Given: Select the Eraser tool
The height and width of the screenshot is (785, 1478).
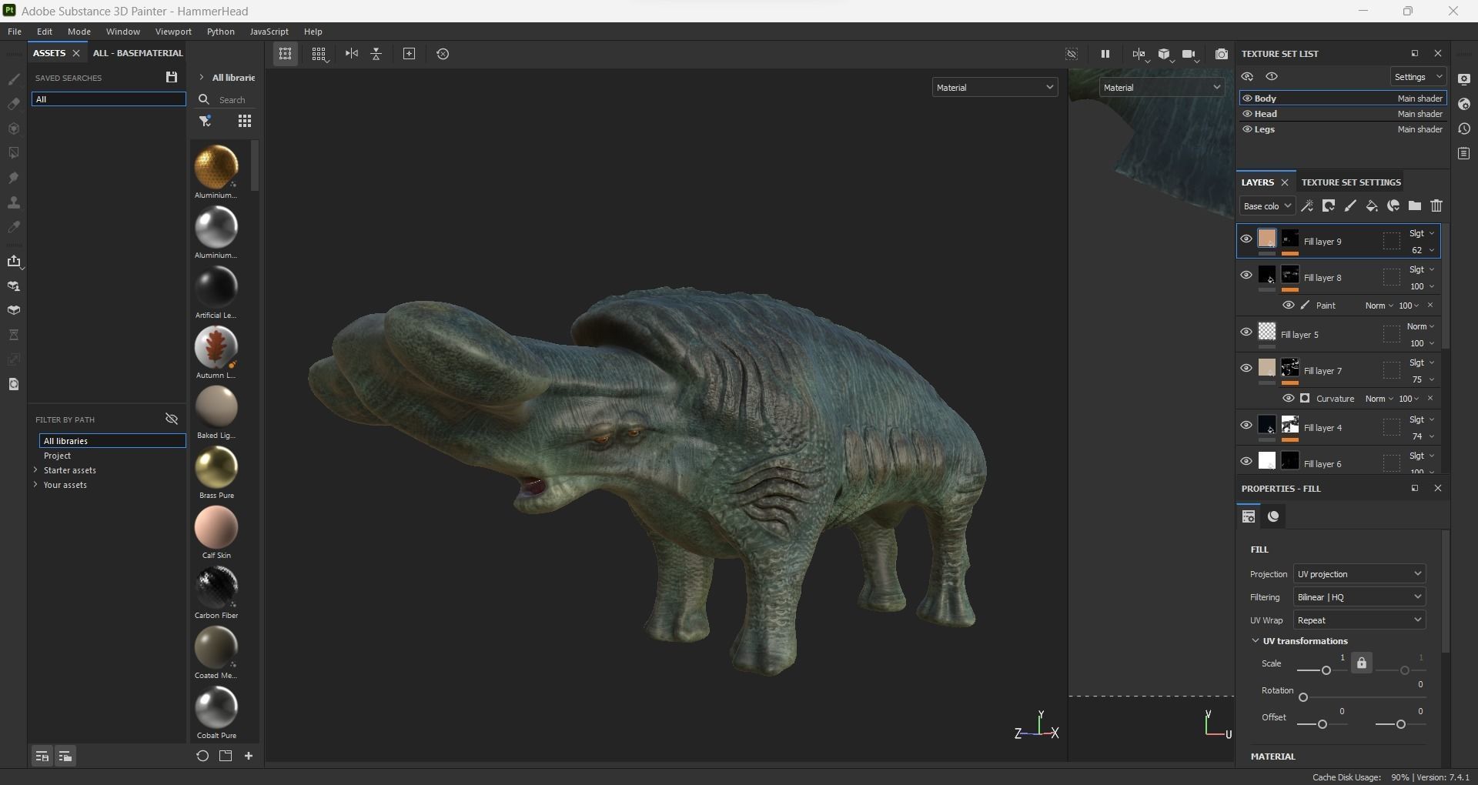Looking at the screenshot, I should pyautogui.click(x=14, y=104).
